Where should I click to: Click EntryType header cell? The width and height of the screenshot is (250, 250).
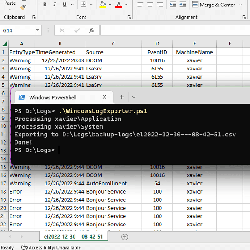22,52
